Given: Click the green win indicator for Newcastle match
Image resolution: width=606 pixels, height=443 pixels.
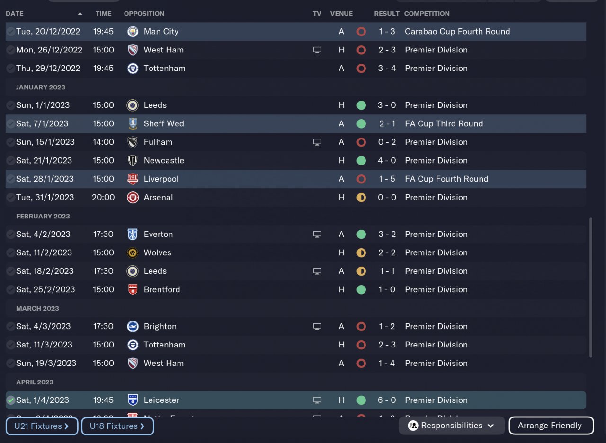Looking at the screenshot, I should pyautogui.click(x=361, y=161).
